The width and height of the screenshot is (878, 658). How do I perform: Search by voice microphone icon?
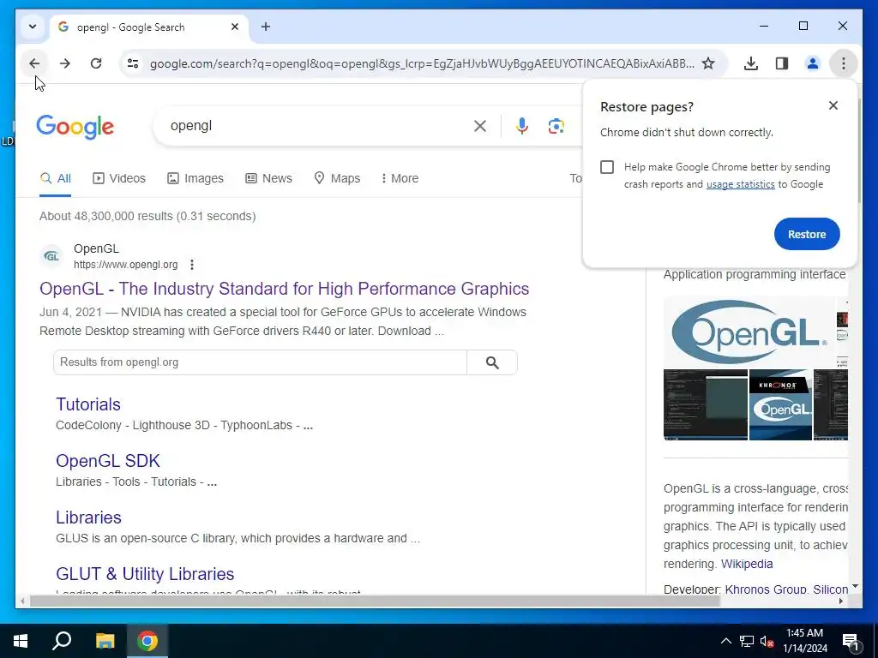click(522, 126)
